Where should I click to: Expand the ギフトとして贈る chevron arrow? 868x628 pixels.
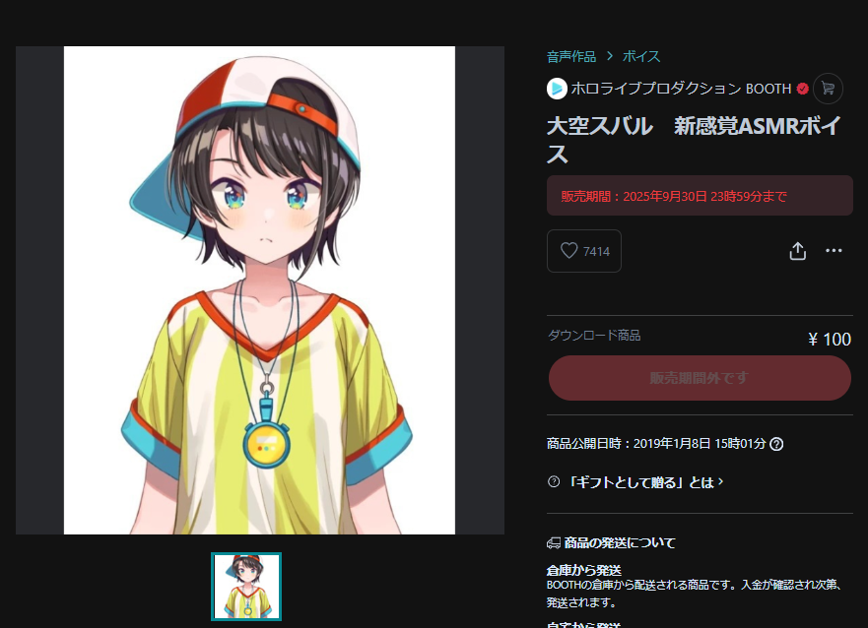pos(721,481)
